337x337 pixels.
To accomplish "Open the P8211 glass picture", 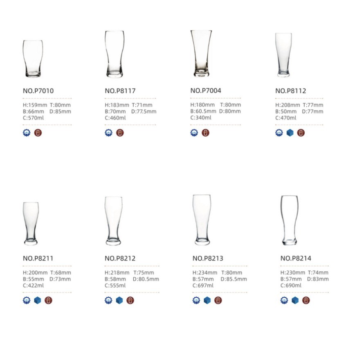I will [x=31, y=223].
